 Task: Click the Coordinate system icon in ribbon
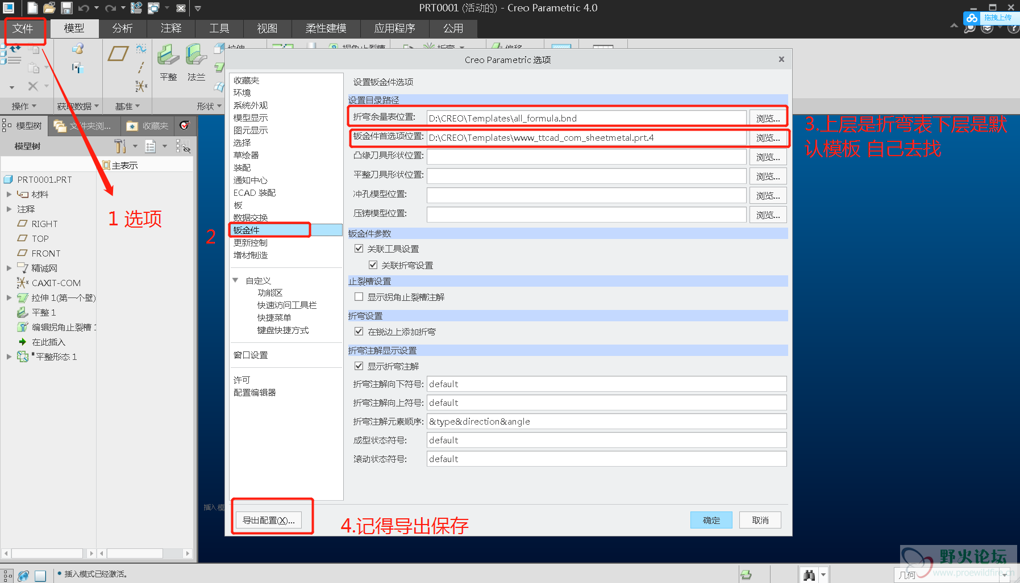click(x=141, y=86)
